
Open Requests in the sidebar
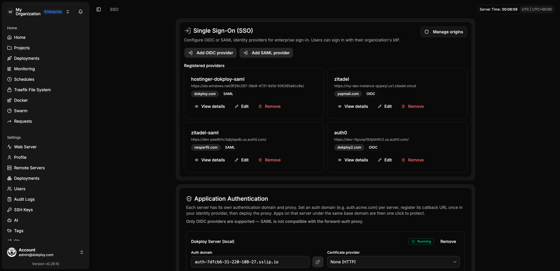pyautogui.click(x=45, y=121)
